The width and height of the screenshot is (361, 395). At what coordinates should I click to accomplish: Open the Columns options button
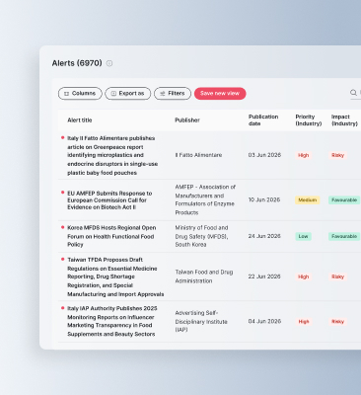coord(80,94)
